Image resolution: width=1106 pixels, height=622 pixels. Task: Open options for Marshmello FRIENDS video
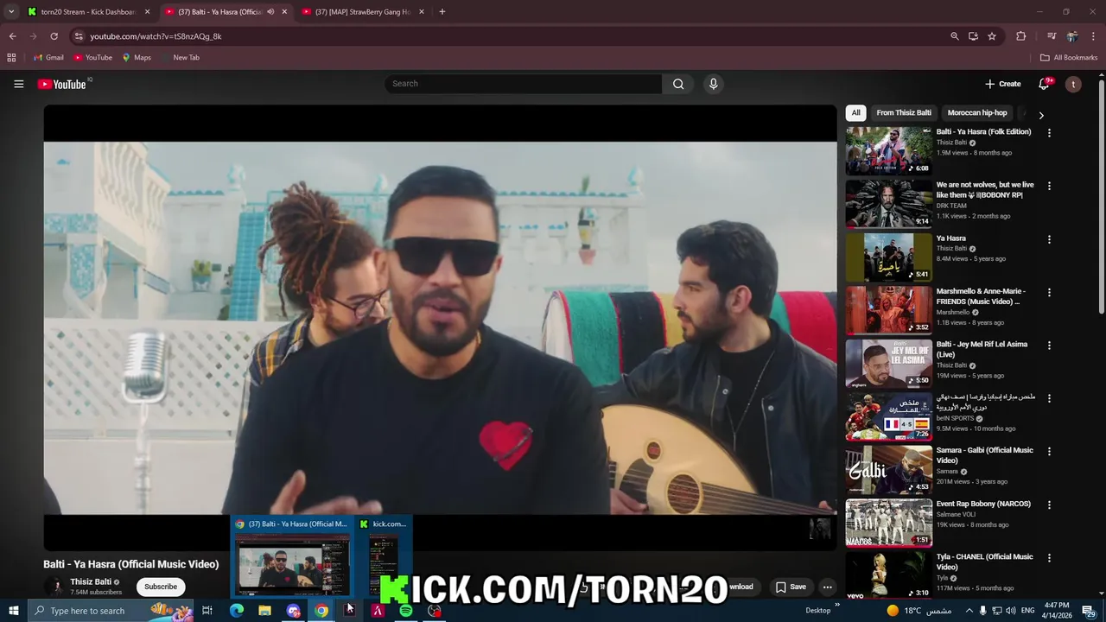point(1049,293)
